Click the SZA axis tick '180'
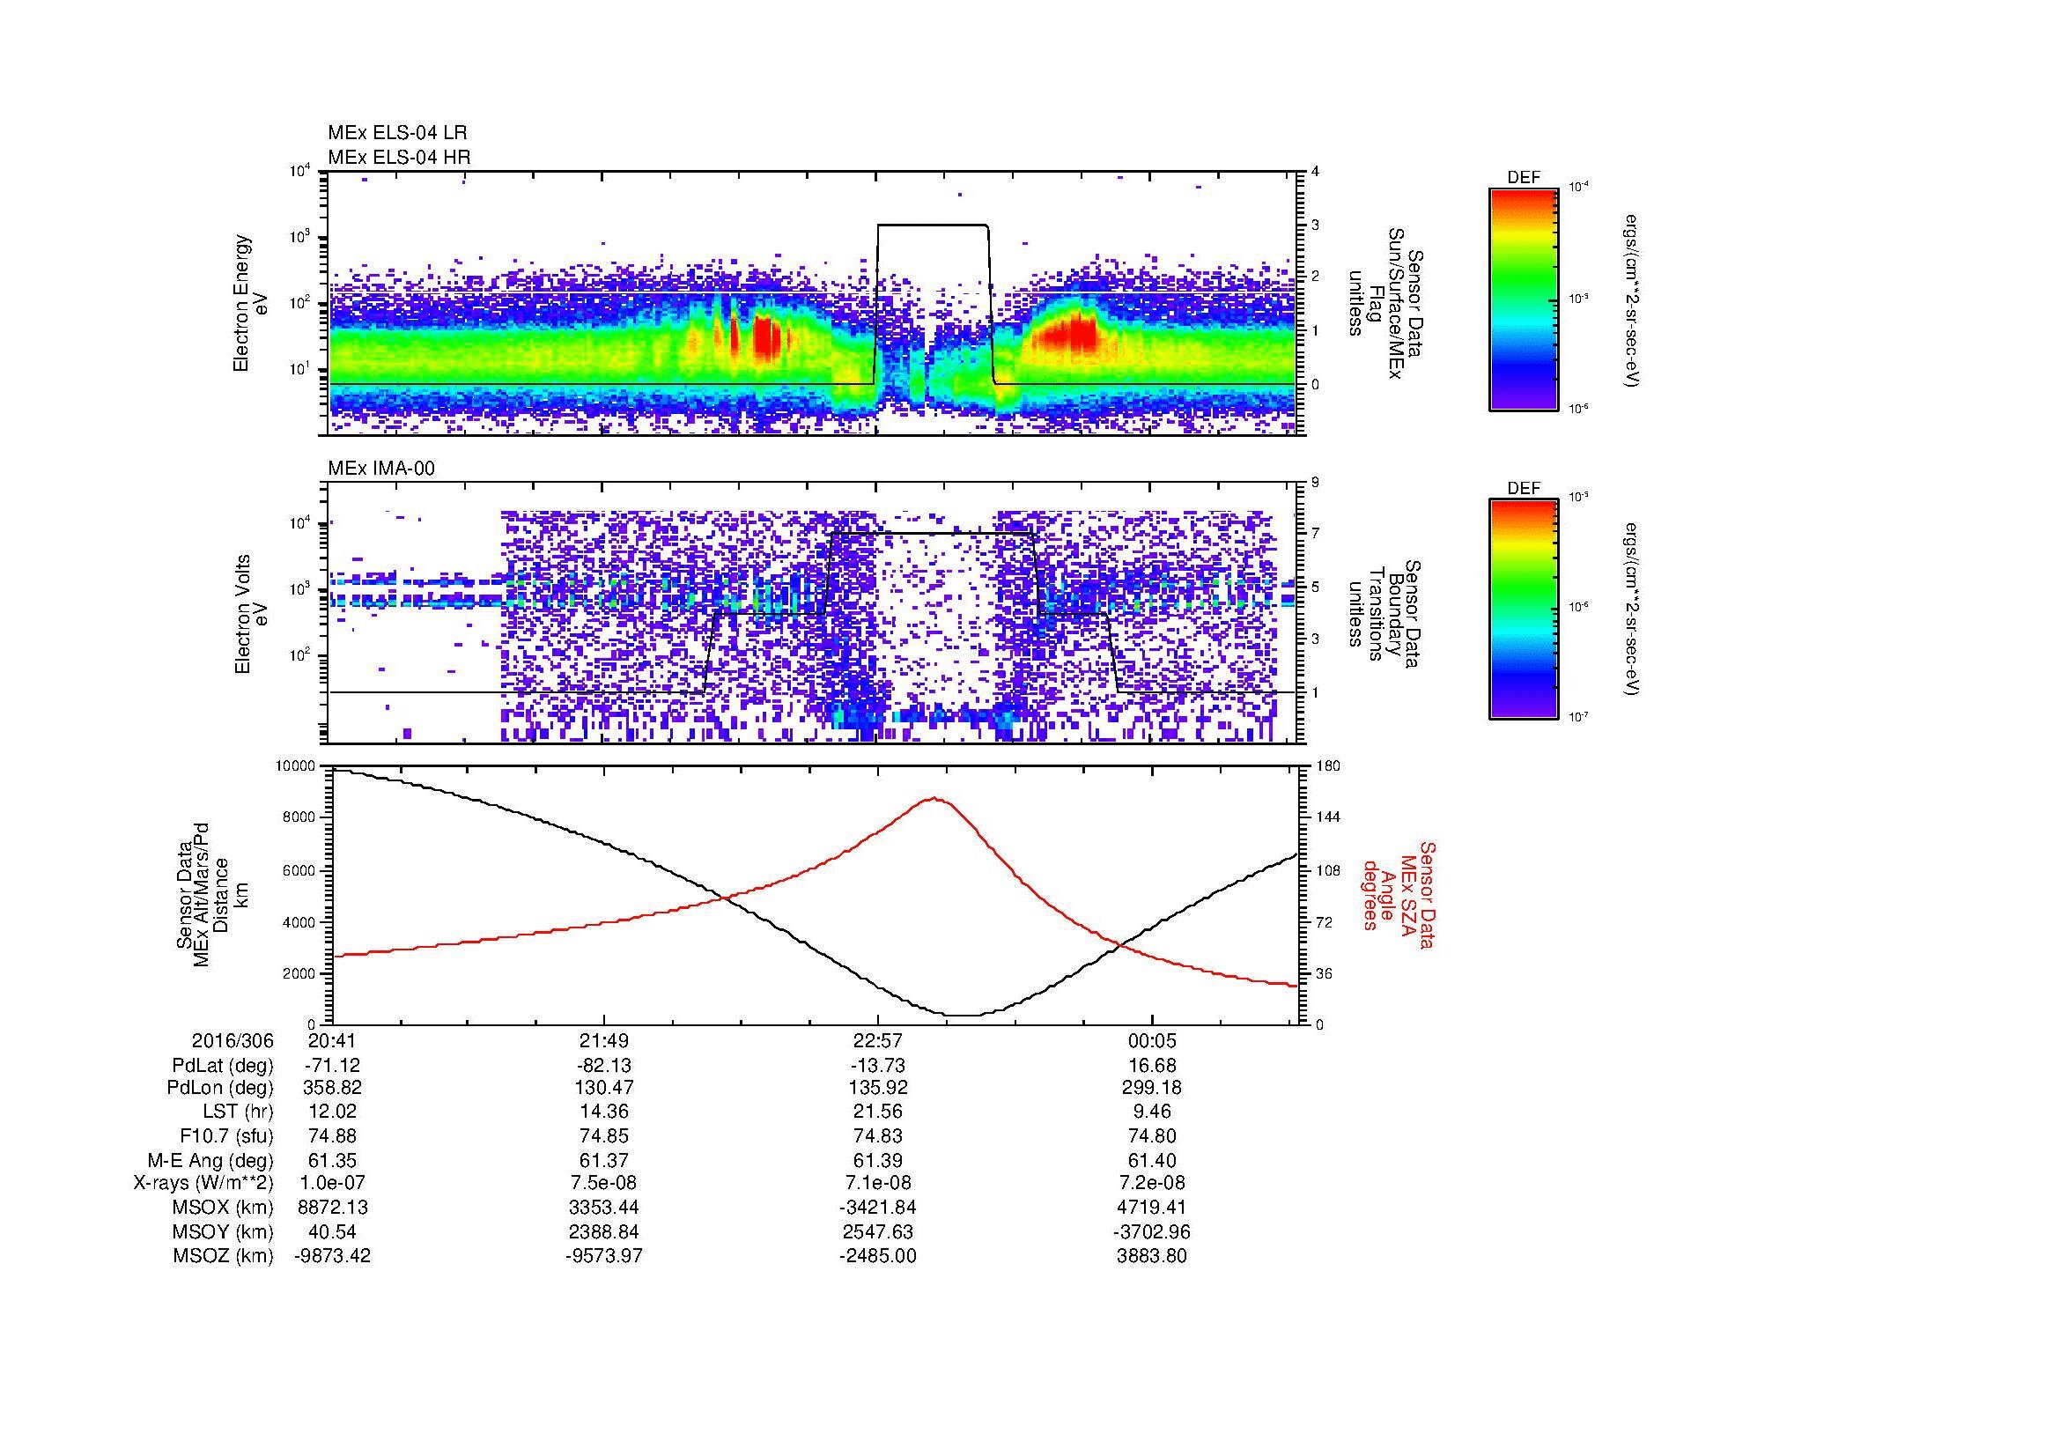The width and height of the screenshot is (2060, 1456). [x=1328, y=766]
